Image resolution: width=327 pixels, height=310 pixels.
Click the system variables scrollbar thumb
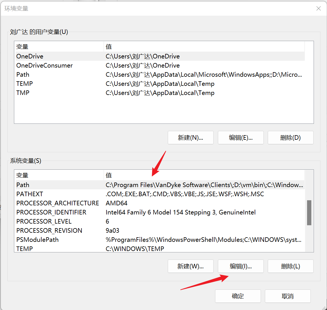click(309, 213)
